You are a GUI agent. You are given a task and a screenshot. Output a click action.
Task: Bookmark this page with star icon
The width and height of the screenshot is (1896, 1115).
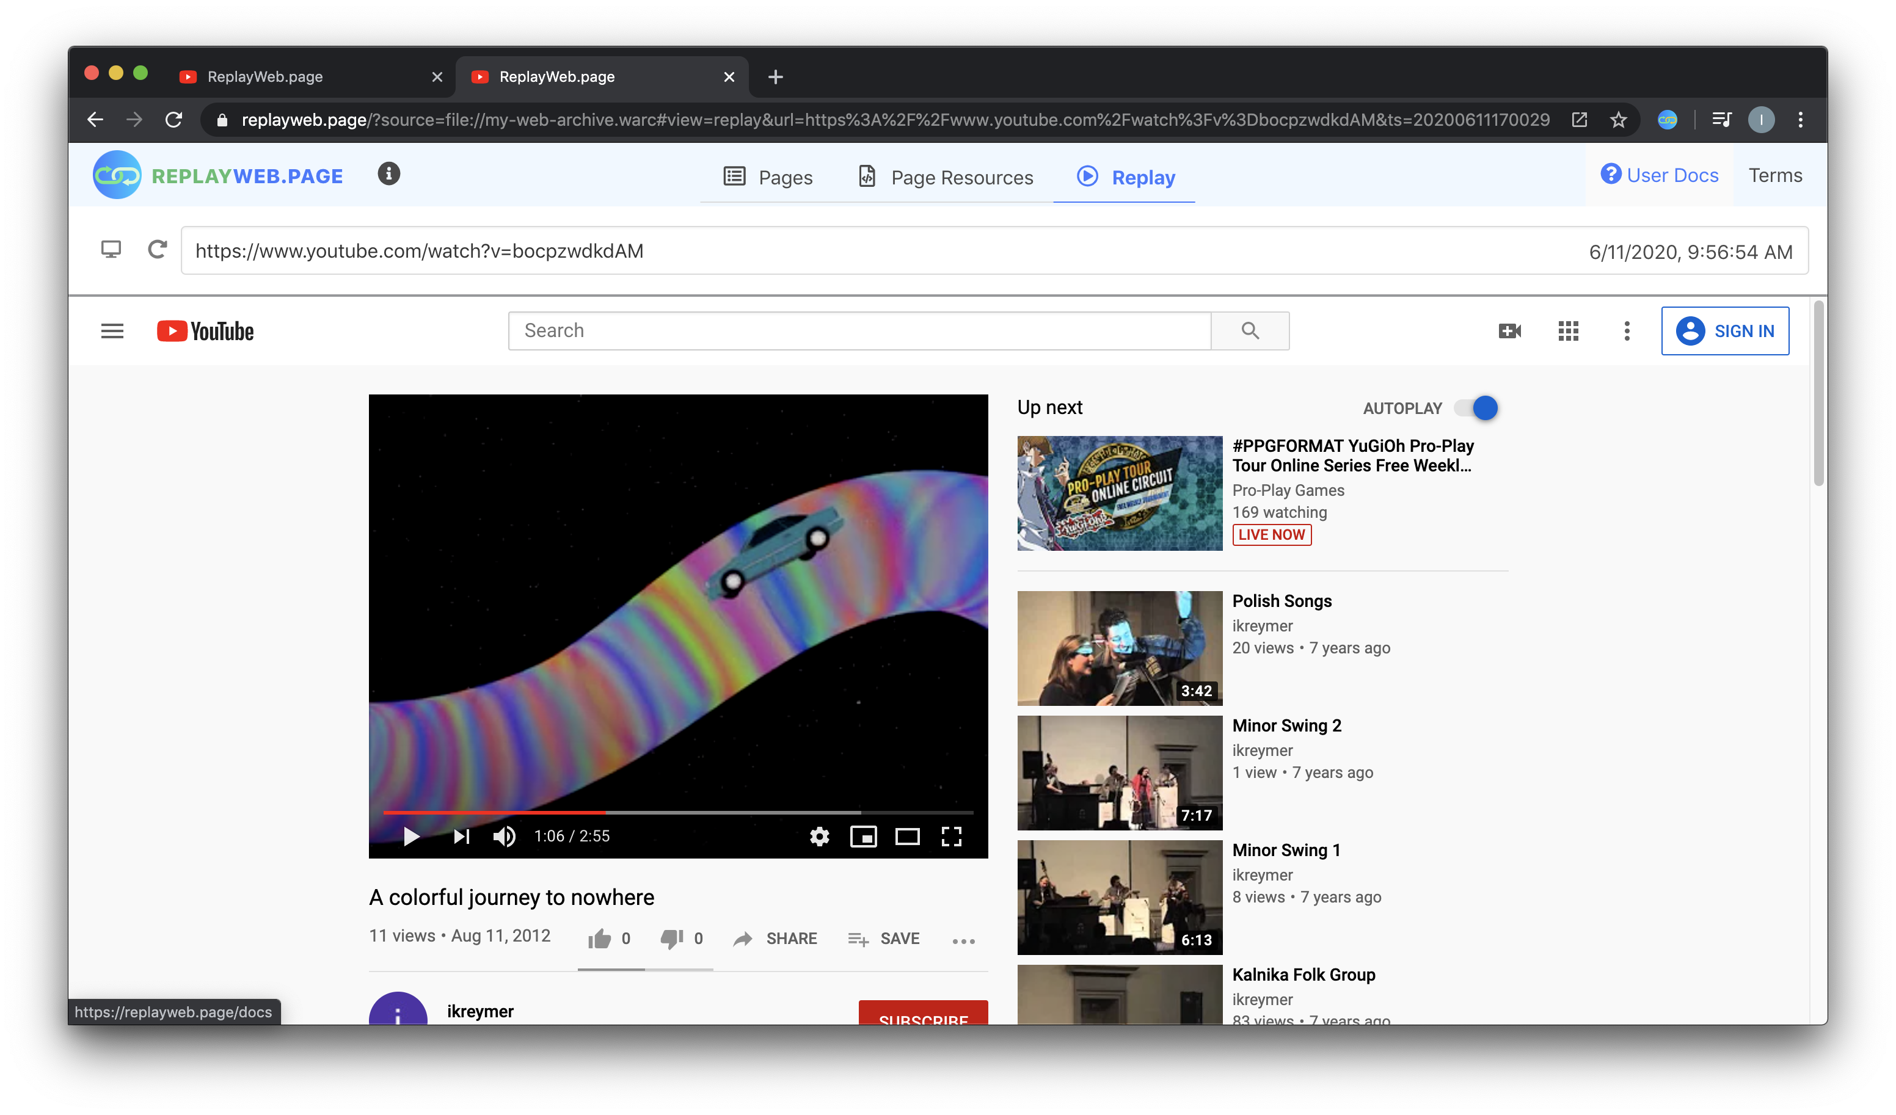(1618, 120)
